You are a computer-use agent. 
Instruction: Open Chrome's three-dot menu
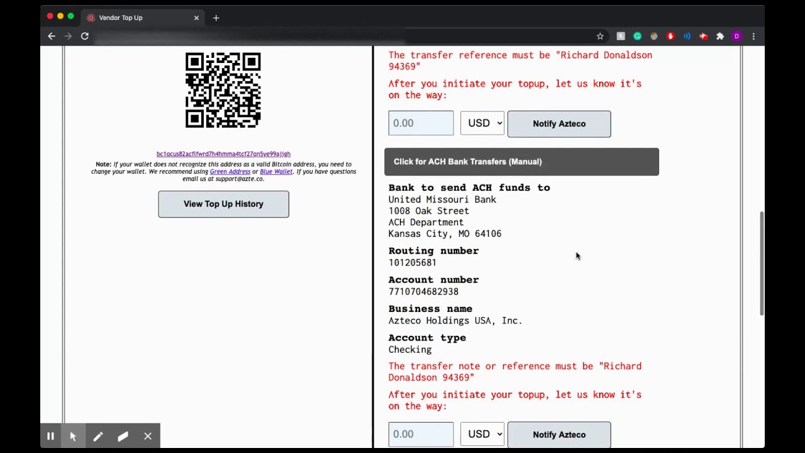point(753,36)
